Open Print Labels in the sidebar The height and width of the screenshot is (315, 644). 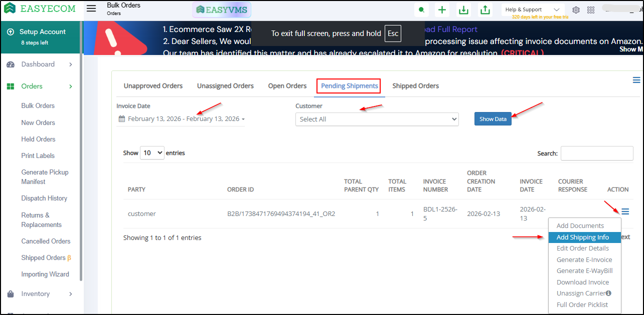pos(38,155)
